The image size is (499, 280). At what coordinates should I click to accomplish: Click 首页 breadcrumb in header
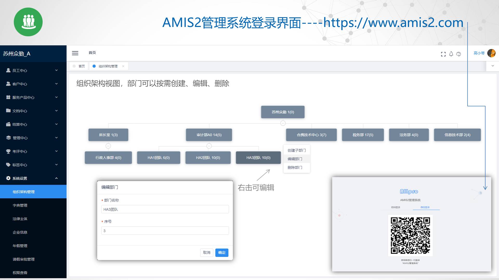pos(92,53)
